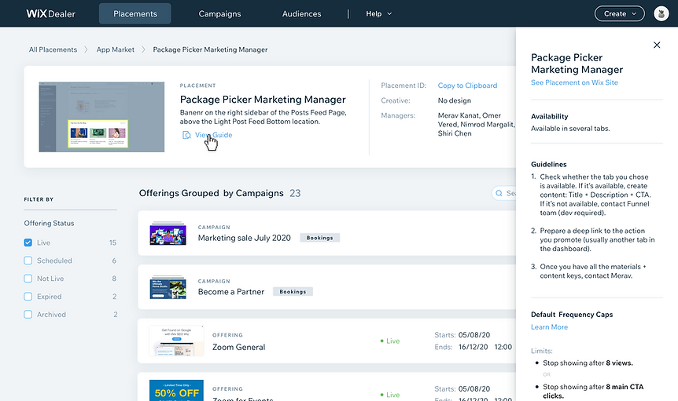The width and height of the screenshot is (678, 401).
Task: Open the user profile avatar
Action: coord(661,14)
